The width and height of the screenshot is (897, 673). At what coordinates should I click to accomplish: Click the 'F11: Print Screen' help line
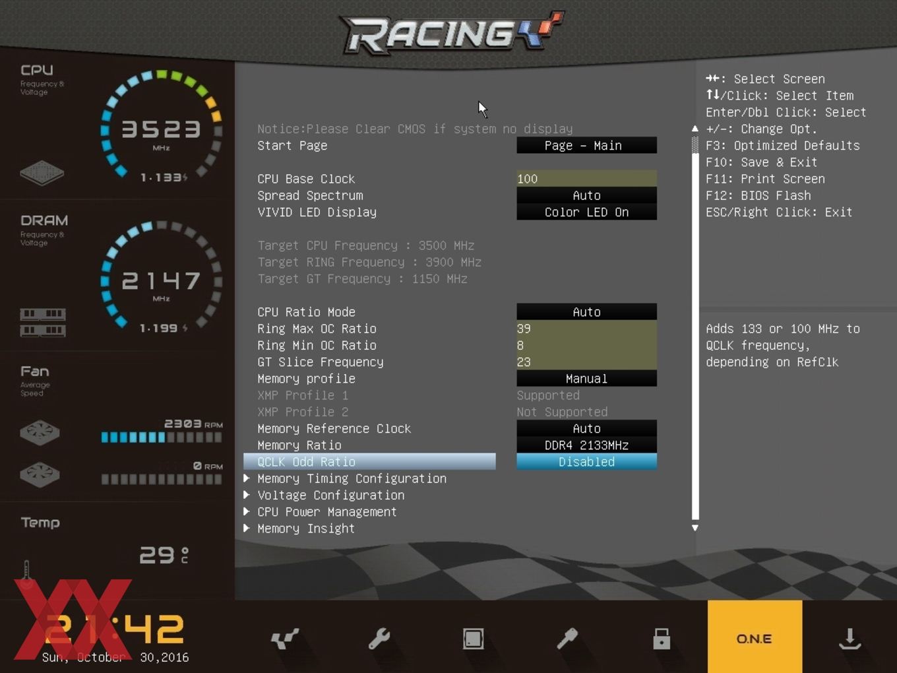(x=765, y=179)
